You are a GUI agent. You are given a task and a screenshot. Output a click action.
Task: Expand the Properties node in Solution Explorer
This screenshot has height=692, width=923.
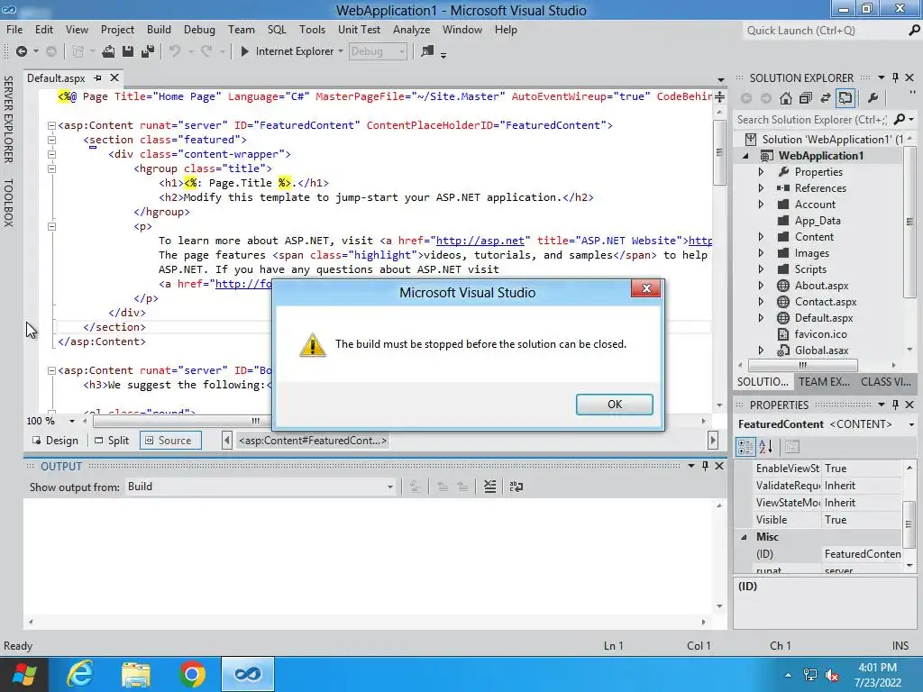coord(761,172)
